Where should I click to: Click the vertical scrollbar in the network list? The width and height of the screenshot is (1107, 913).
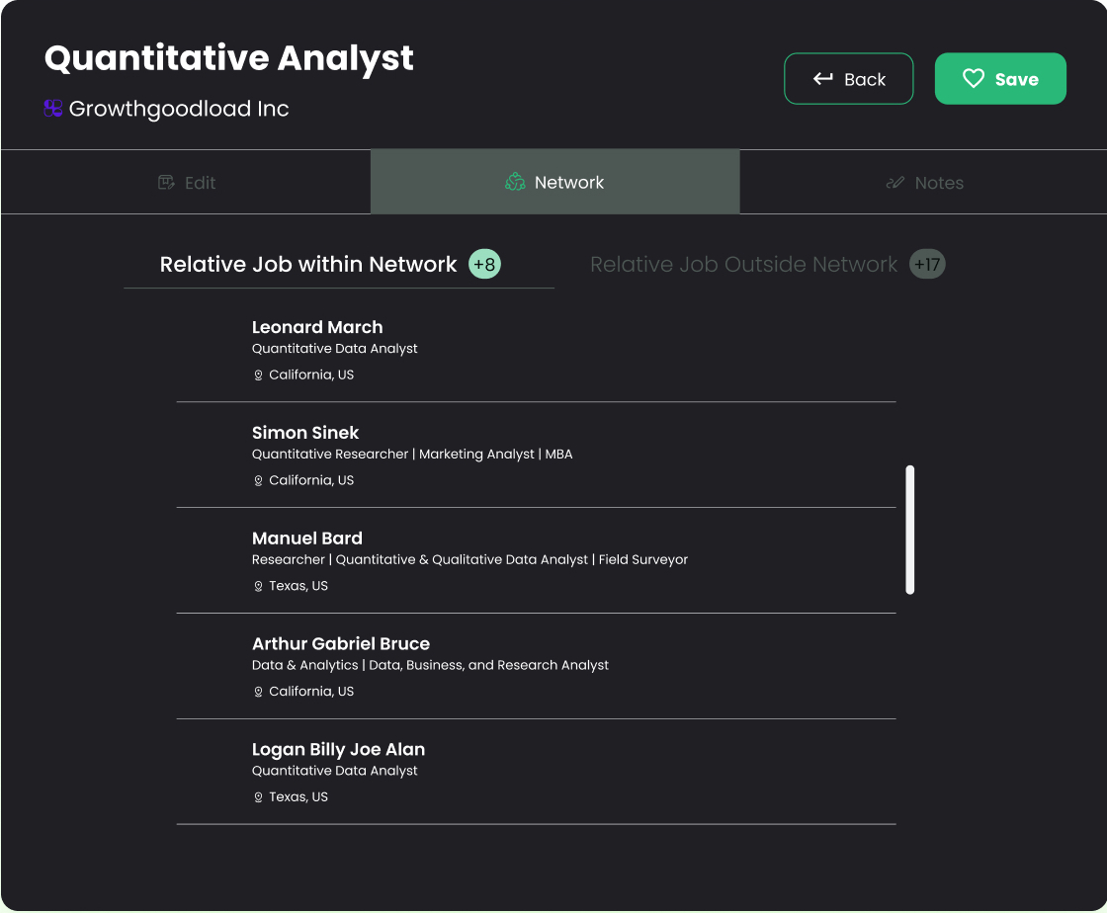(910, 529)
